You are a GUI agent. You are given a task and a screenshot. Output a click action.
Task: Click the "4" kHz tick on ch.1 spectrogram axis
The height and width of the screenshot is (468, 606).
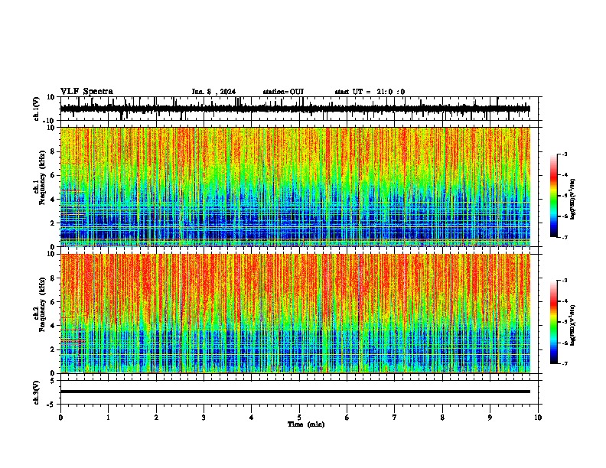point(53,200)
